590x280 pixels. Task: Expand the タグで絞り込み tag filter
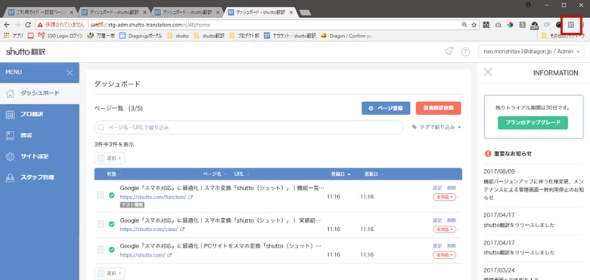tap(436, 128)
